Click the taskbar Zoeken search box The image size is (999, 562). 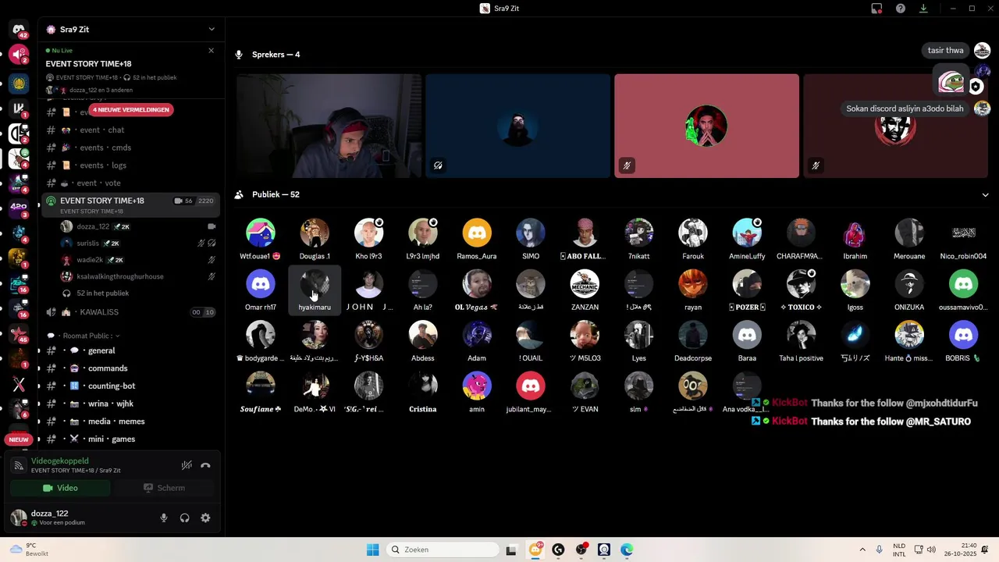443,550
